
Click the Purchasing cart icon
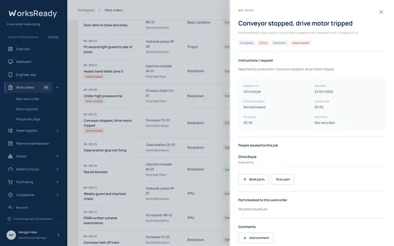[x=10, y=182]
